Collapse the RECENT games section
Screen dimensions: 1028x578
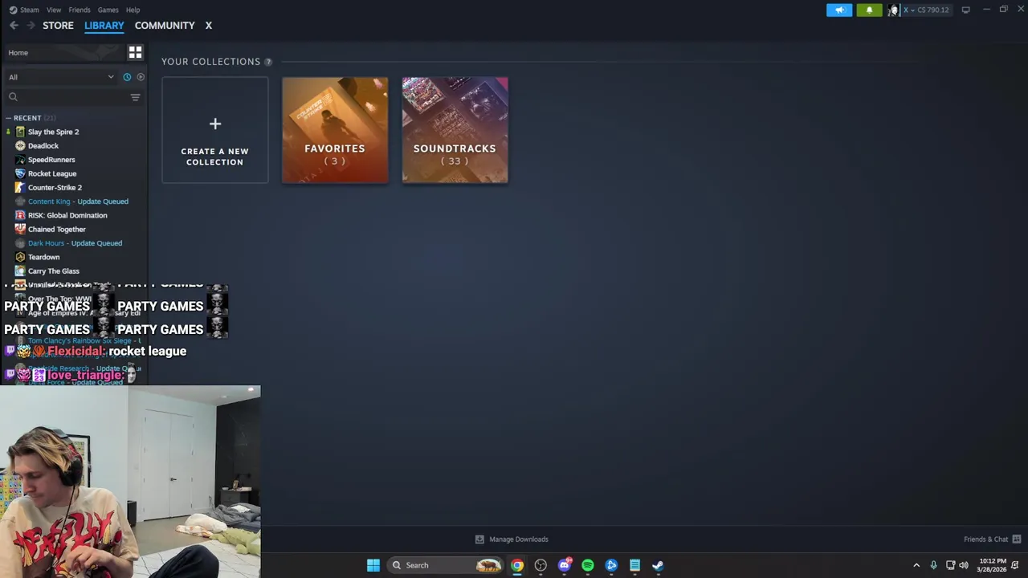tap(8, 118)
